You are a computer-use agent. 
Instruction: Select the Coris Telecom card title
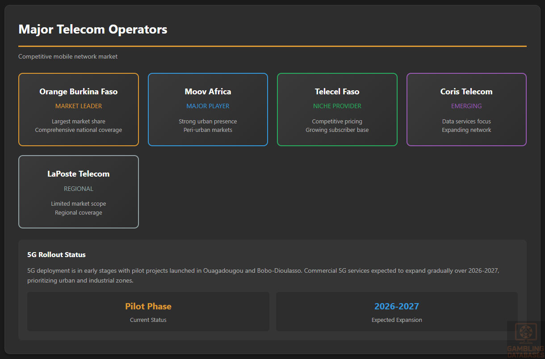466,92
